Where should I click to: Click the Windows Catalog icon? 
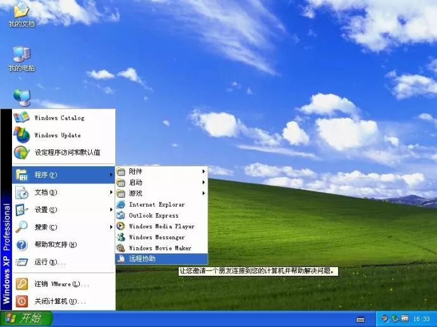click(21, 118)
